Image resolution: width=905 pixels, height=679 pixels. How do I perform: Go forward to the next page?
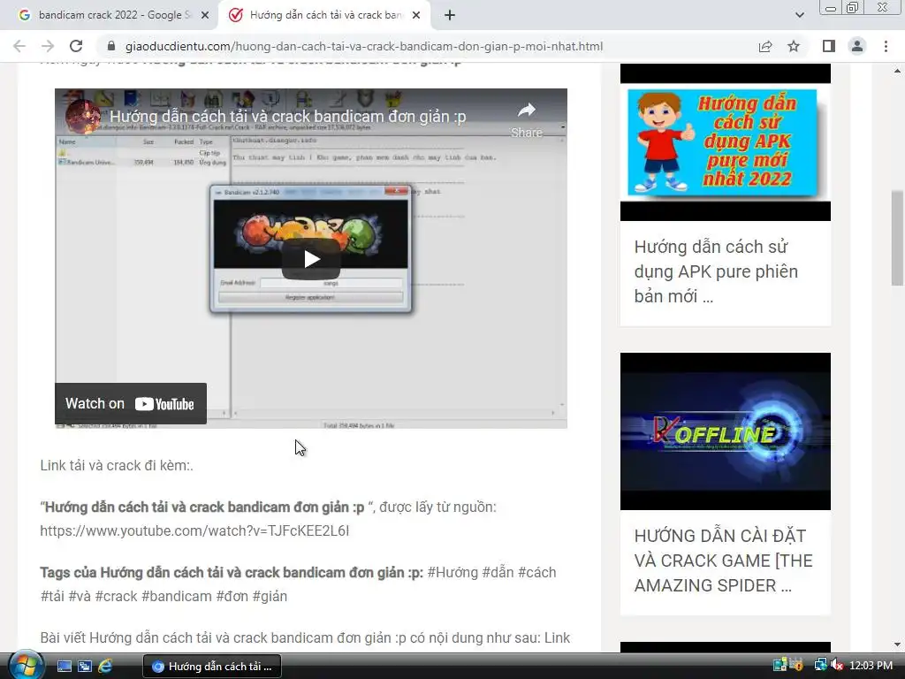[x=48, y=46]
